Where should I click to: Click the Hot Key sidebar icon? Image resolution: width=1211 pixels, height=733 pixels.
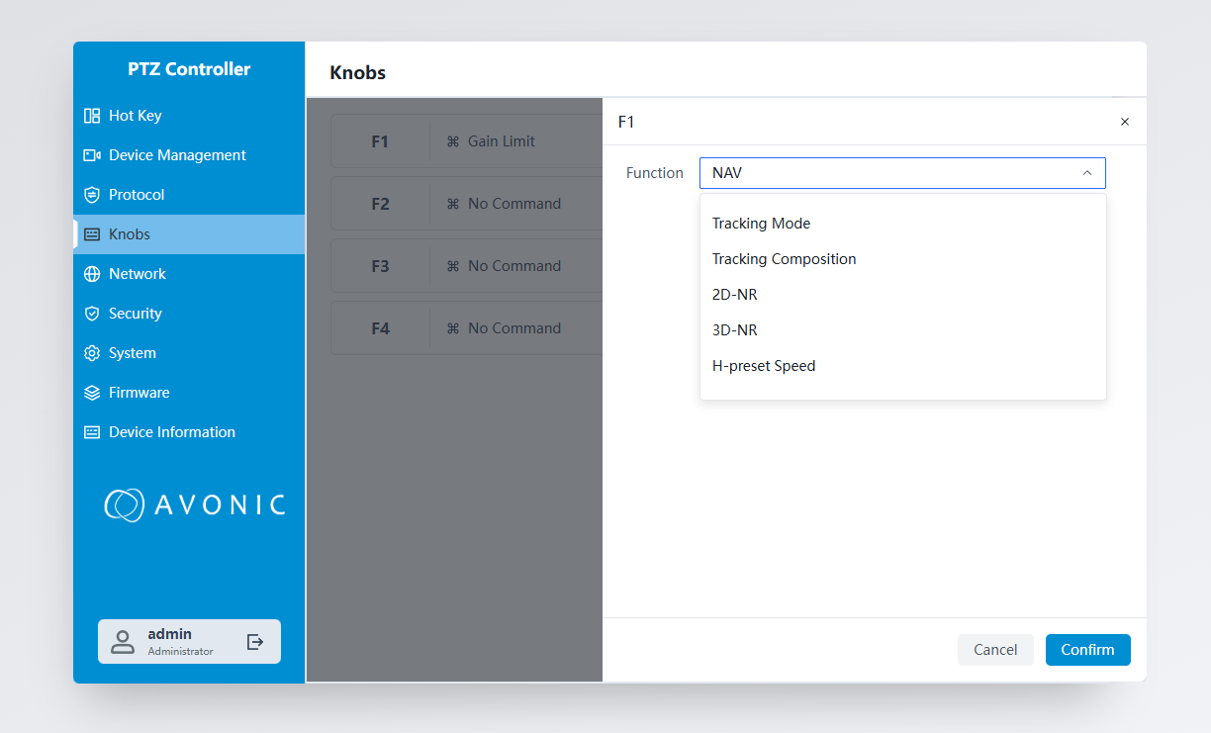[92, 116]
